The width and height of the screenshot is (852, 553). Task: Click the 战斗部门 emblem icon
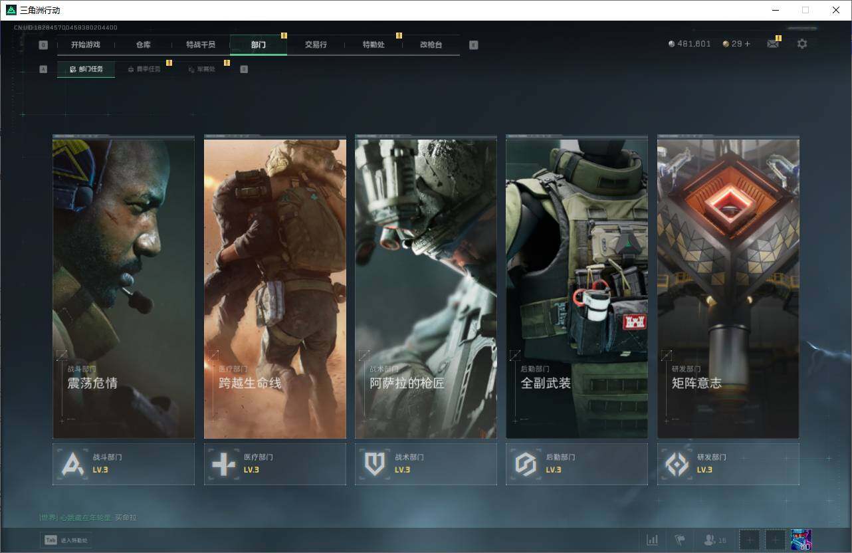(72, 464)
